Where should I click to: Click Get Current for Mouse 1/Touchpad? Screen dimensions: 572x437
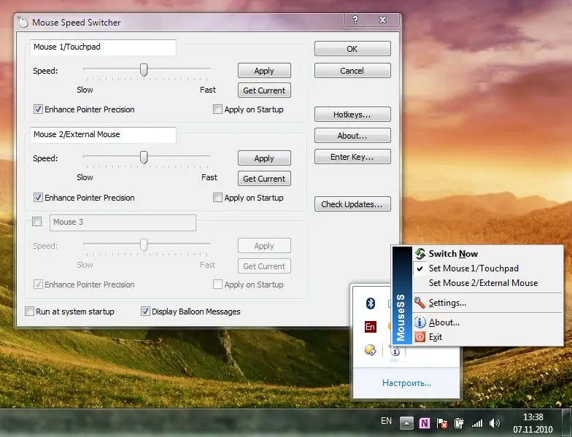[264, 90]
